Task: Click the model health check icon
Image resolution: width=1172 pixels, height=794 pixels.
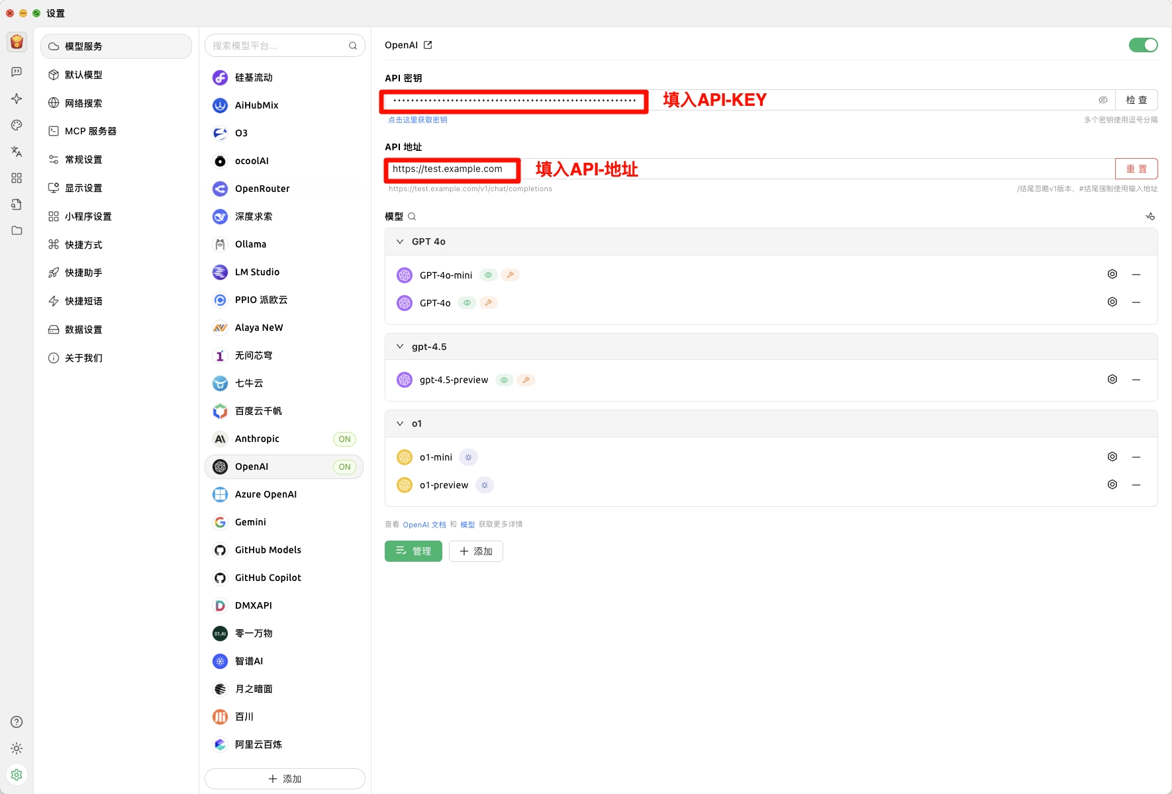Action: pyautogui.click(x=1150, y=216)
